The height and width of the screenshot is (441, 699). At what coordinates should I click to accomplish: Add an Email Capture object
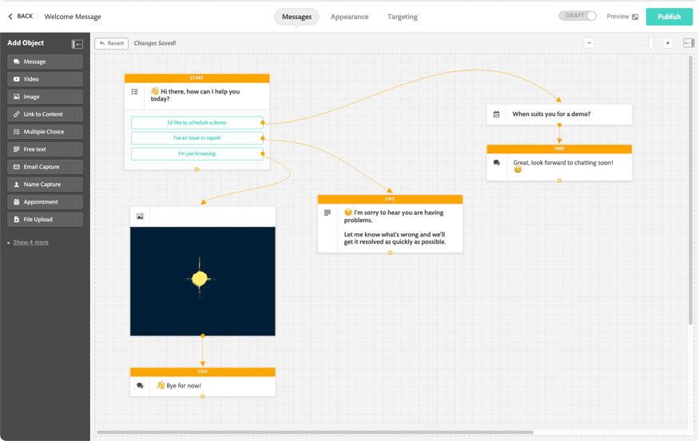click(x=45, y=167)
